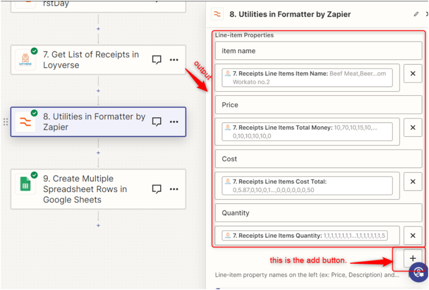This screenshot has height=290, width=429.
Task: Click the Google Sheets icon on step 9
Action: click(x=25, y=184)
